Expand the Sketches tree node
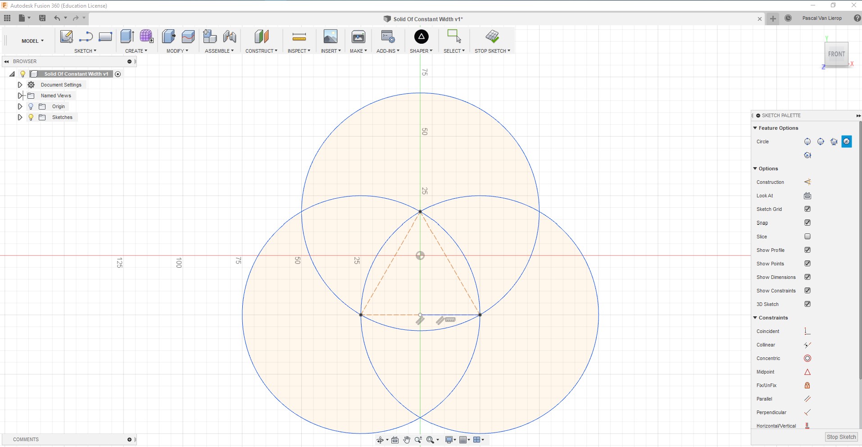 click(20, 117)
